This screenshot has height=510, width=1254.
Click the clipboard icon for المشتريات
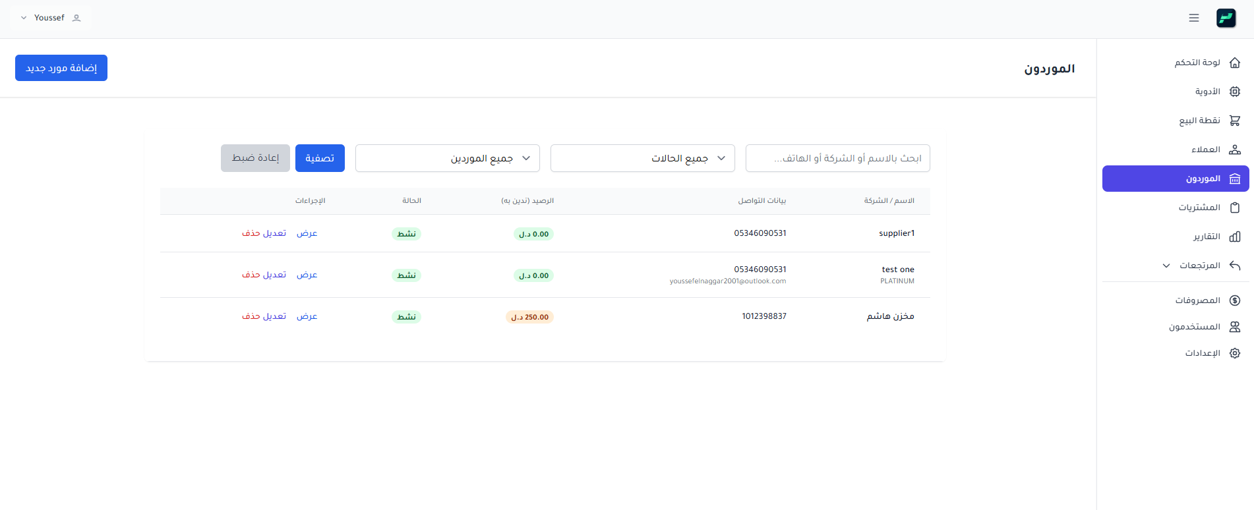point(1235,208)
